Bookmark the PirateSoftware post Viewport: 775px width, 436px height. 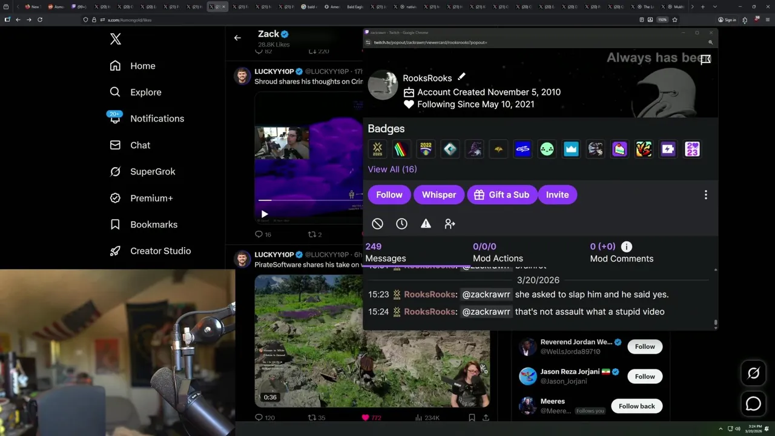coord(472,417)
